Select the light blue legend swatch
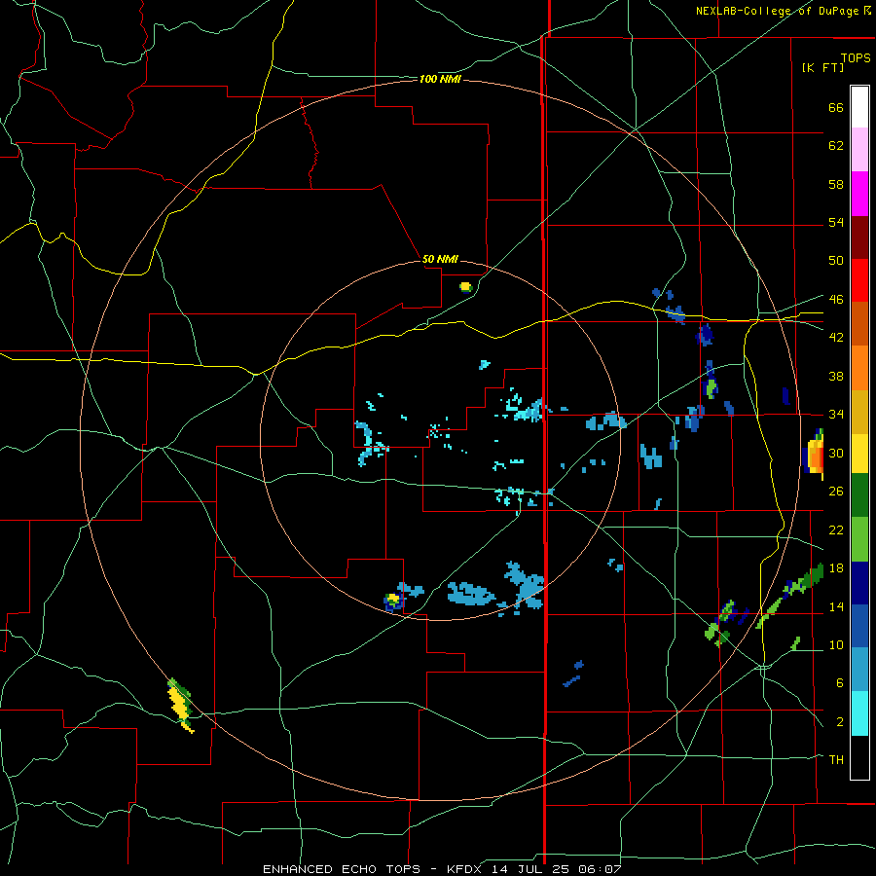Viewport: 876px width, 876px height. [859, 670]
